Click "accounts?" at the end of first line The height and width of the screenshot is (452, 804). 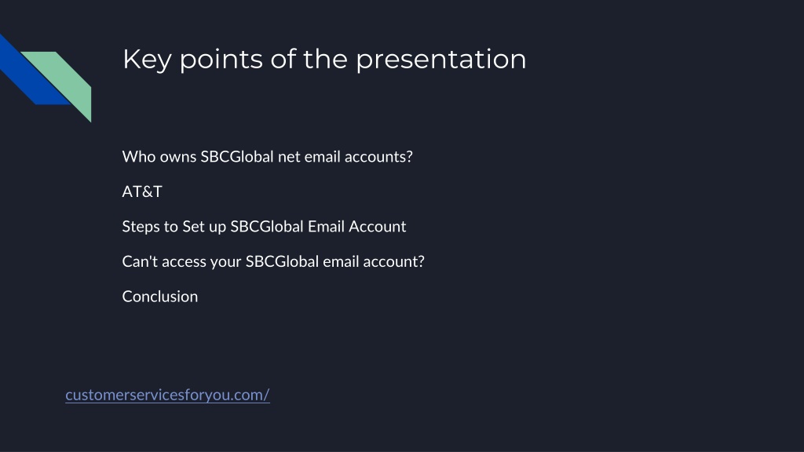[378, 156]
